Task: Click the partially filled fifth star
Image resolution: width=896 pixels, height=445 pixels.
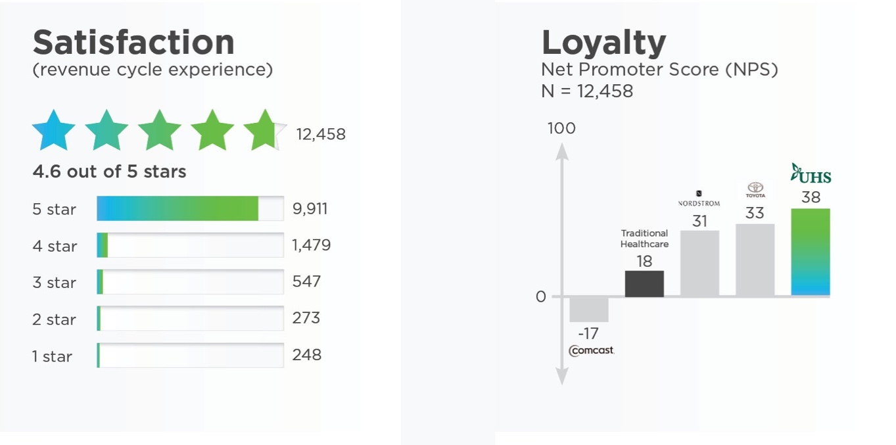Action: (x=264, y=131)
